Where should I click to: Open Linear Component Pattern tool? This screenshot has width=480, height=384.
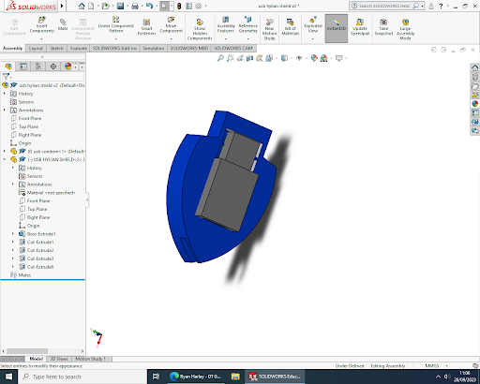coord(115,24)
